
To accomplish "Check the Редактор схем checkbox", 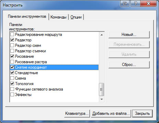I will [x=12, y=45].
